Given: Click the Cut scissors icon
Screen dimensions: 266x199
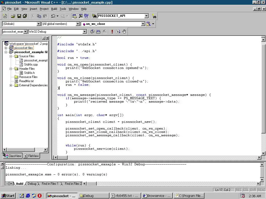Looking at the screenshot, I should tap(33, 16).
